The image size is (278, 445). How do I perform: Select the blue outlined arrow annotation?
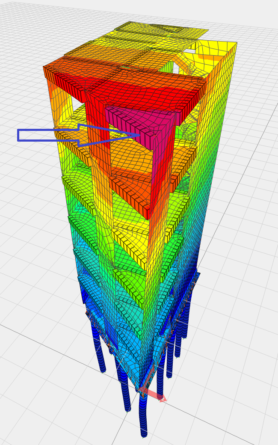[x=47, y=135]
